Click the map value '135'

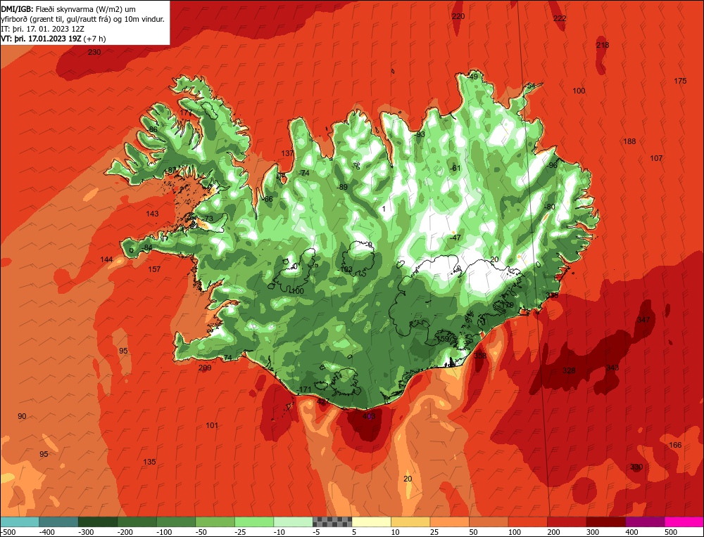point(149,462)
